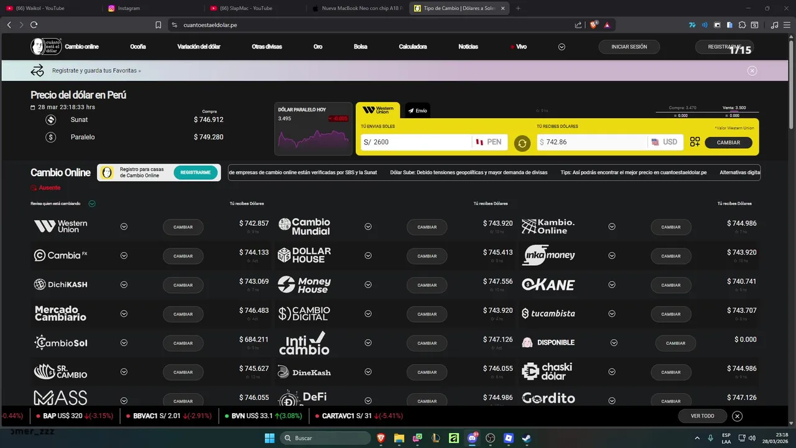
Task: Open Discord from the taskbar
Action: pos(472,438)
